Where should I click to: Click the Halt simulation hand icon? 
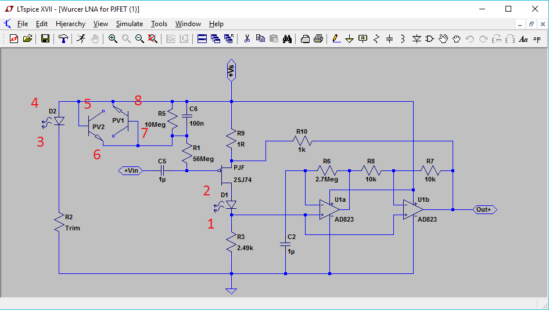(x=95, y=38)
